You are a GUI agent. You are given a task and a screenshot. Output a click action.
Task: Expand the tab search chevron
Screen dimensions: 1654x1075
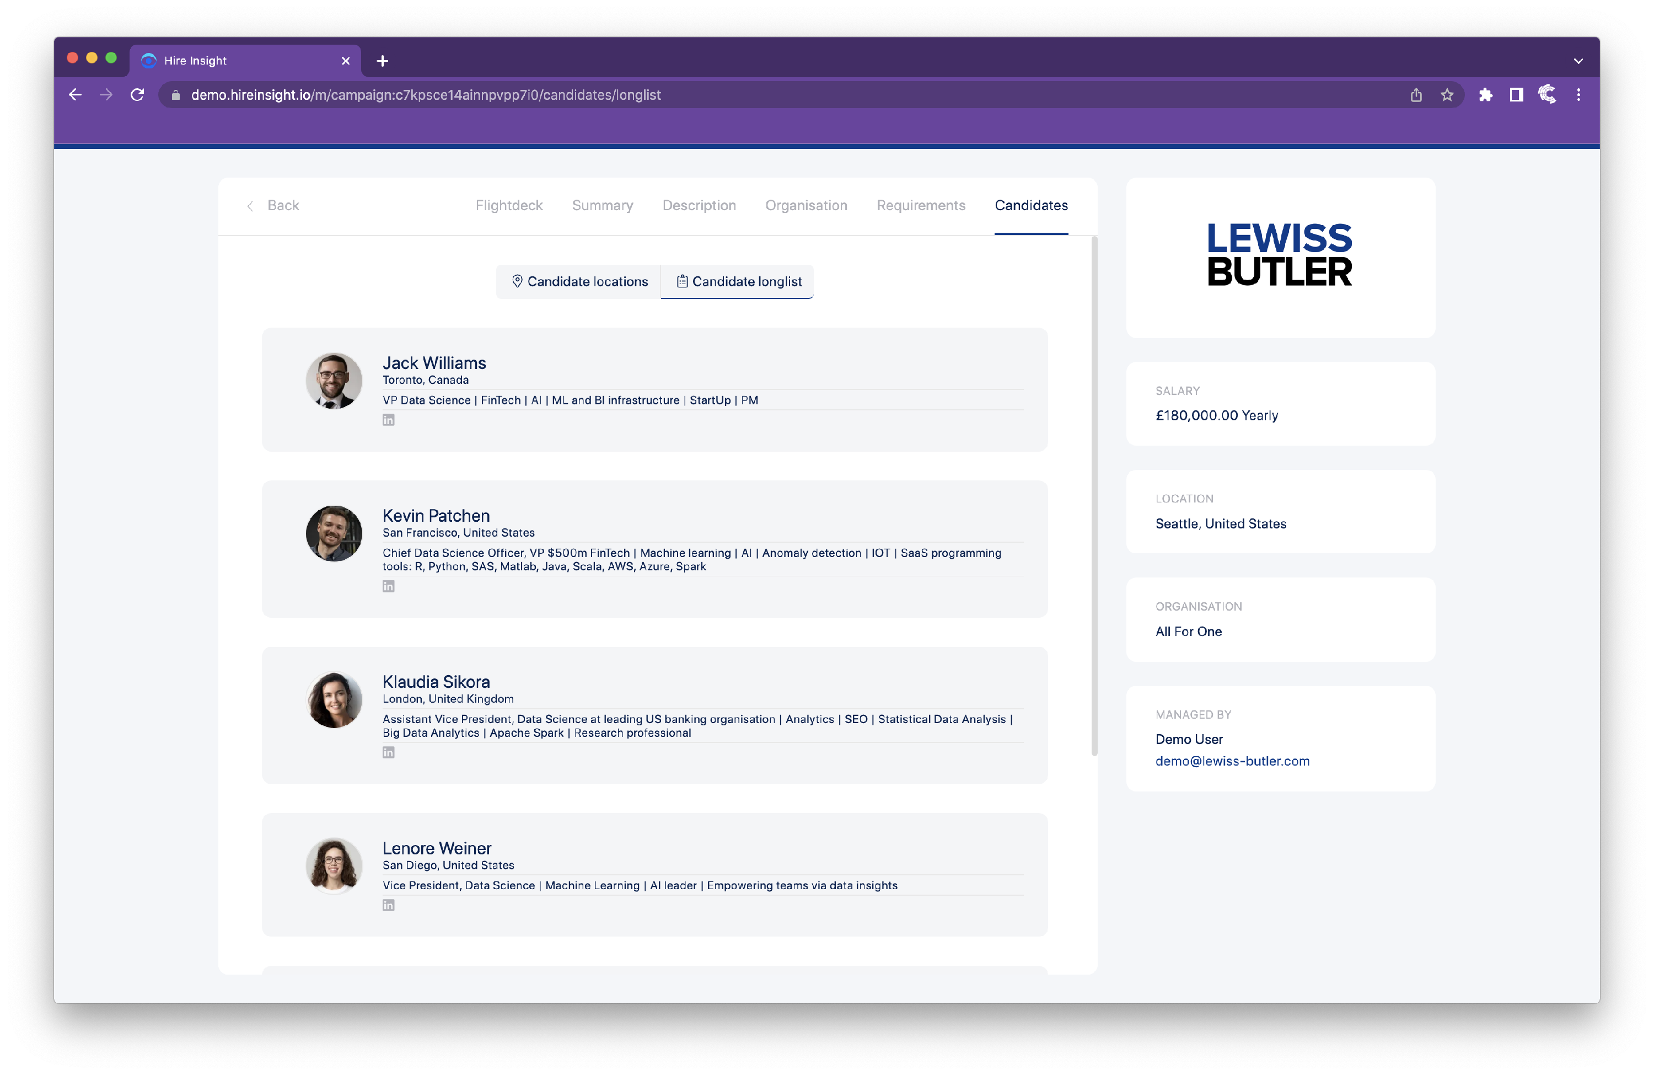[1578, 61]
